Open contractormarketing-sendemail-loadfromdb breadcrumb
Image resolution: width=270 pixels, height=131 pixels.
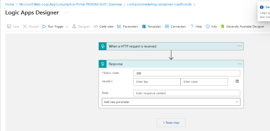pyautogui.click(x=159, y=4)
